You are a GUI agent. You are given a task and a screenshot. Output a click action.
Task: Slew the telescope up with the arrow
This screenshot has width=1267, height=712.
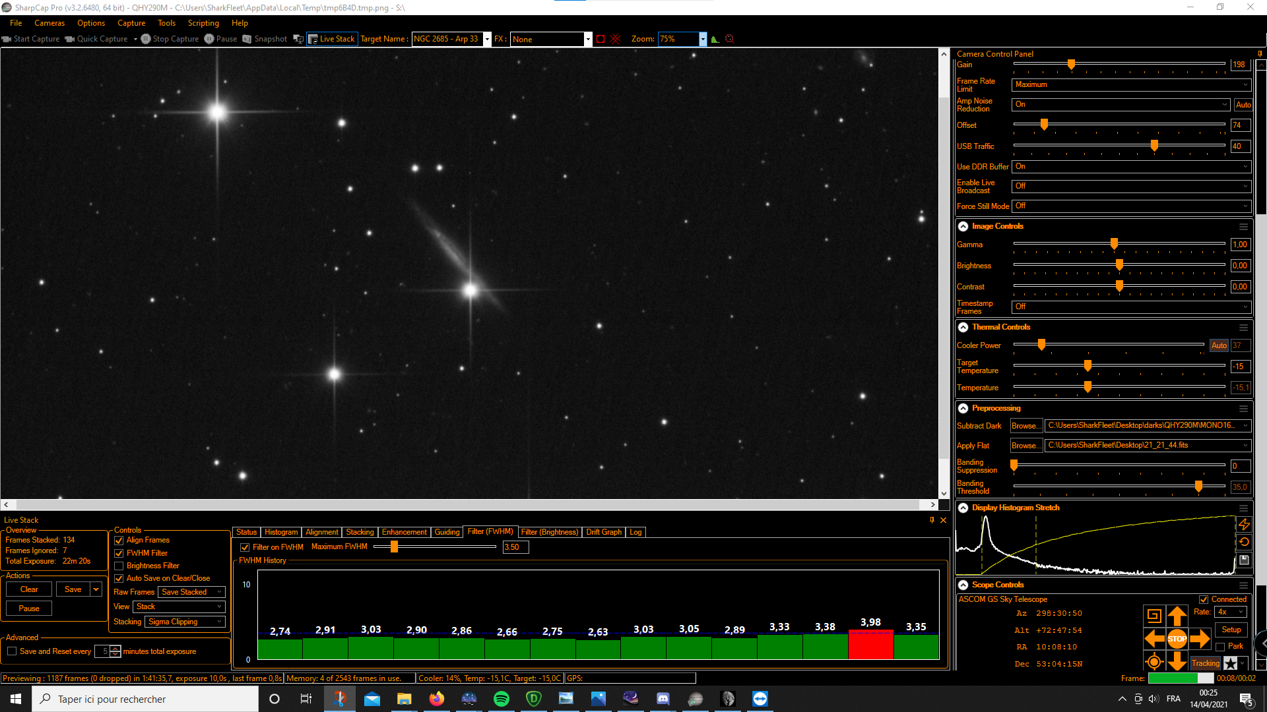(1177, 616)
